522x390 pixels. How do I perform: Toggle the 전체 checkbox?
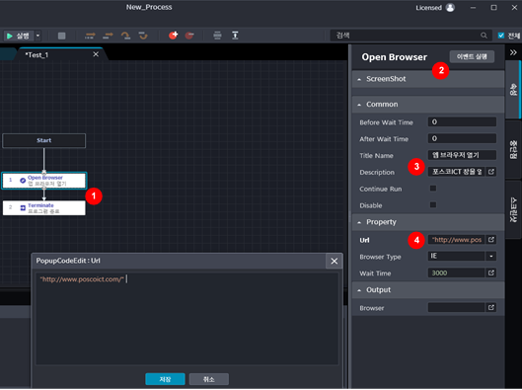[500, 36]
